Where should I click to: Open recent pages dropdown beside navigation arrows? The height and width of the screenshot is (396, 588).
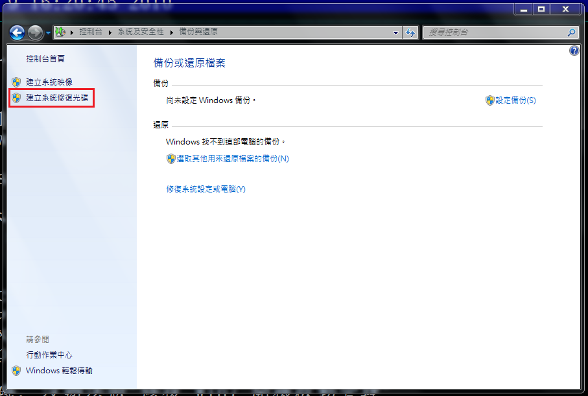click(48, 33)
